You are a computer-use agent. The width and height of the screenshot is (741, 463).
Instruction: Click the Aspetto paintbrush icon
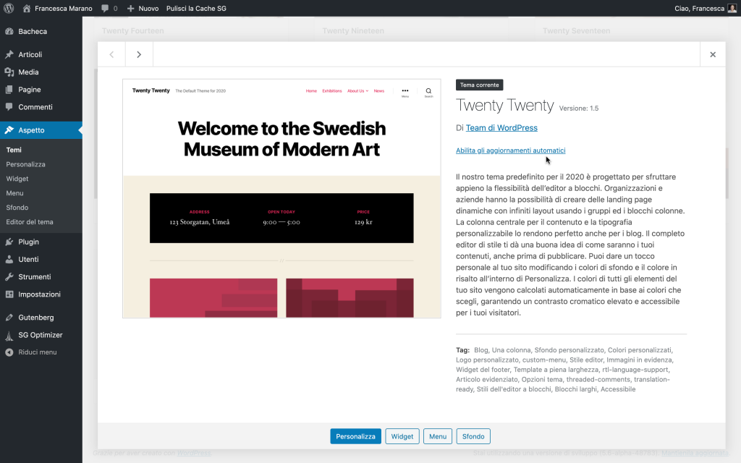pyautogui.click(x=9, y=130)
